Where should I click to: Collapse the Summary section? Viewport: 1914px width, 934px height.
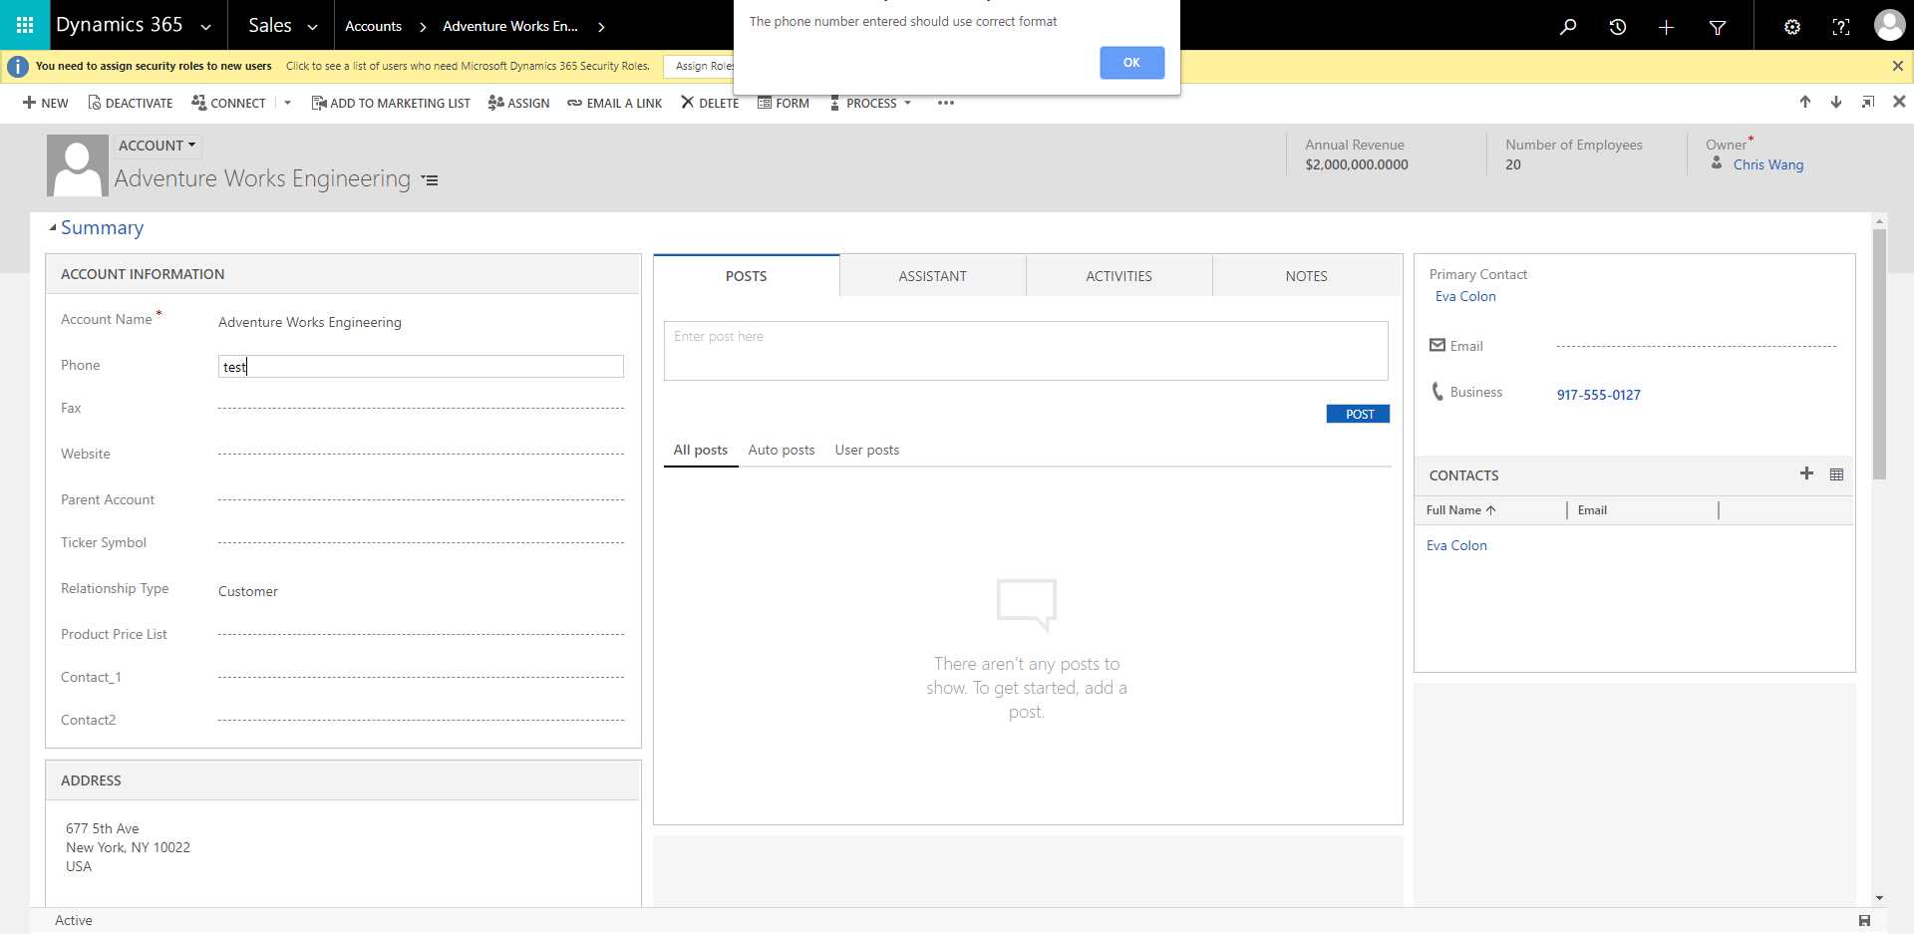52,228
